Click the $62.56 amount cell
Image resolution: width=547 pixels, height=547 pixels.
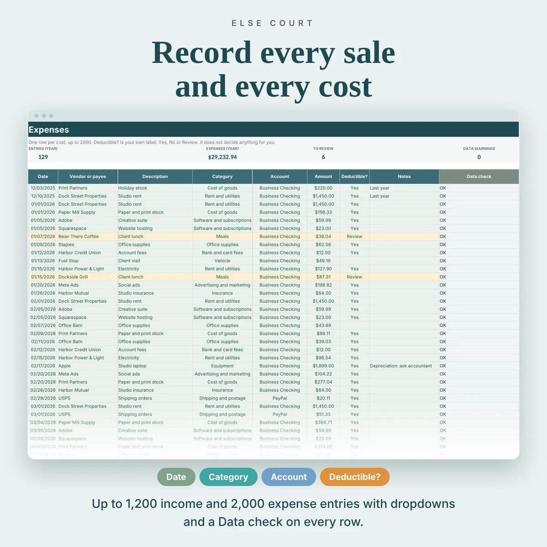click(323, 244)
